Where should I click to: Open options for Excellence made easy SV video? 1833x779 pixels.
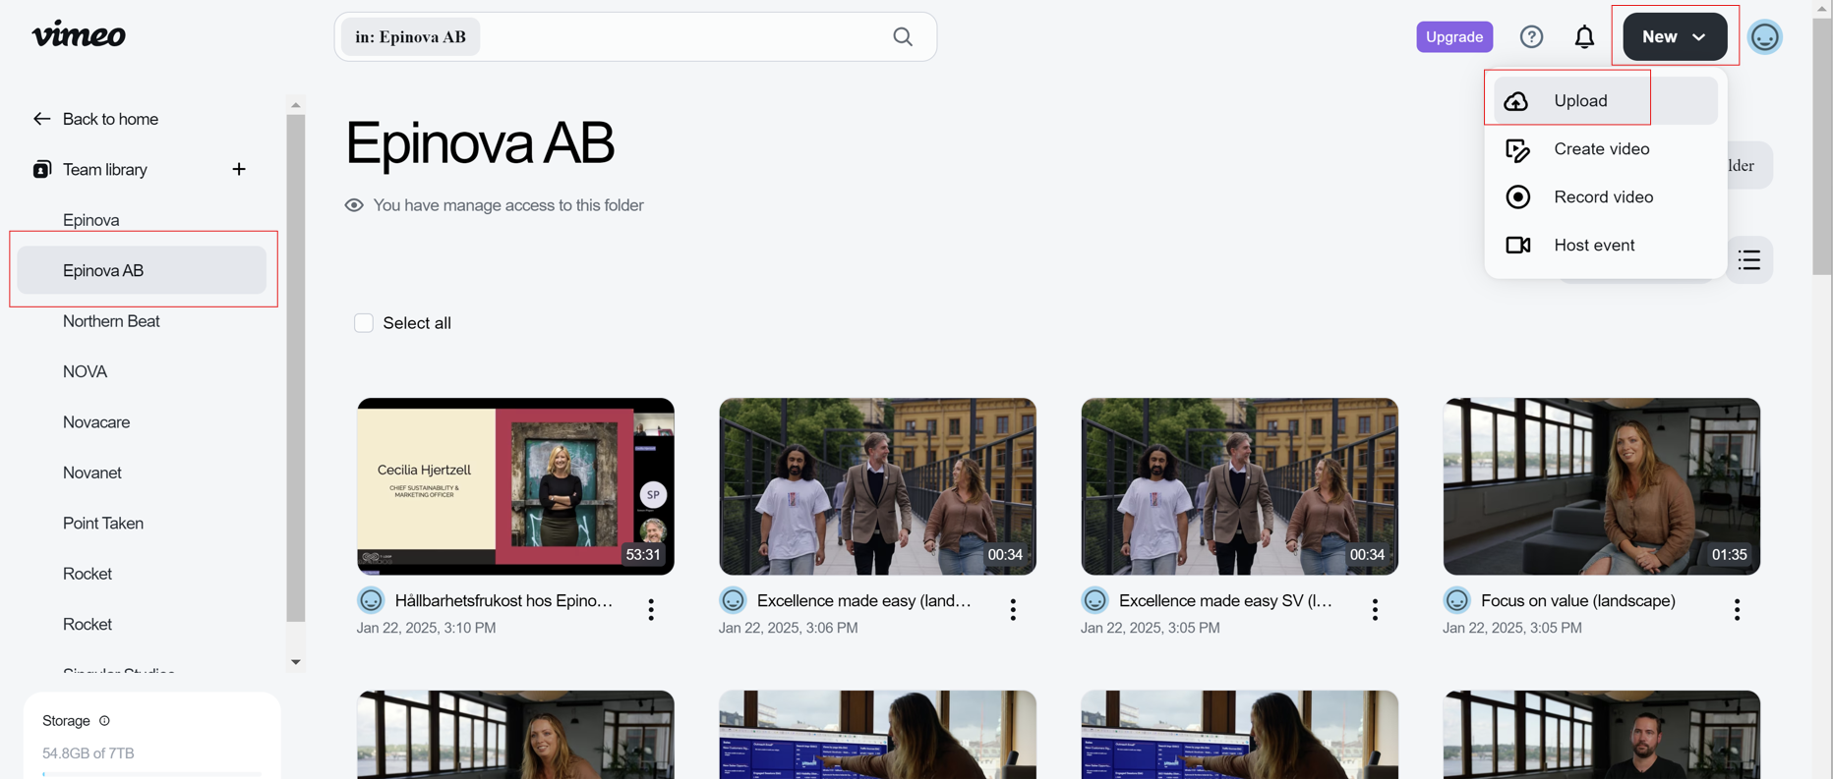(1375, 610)
